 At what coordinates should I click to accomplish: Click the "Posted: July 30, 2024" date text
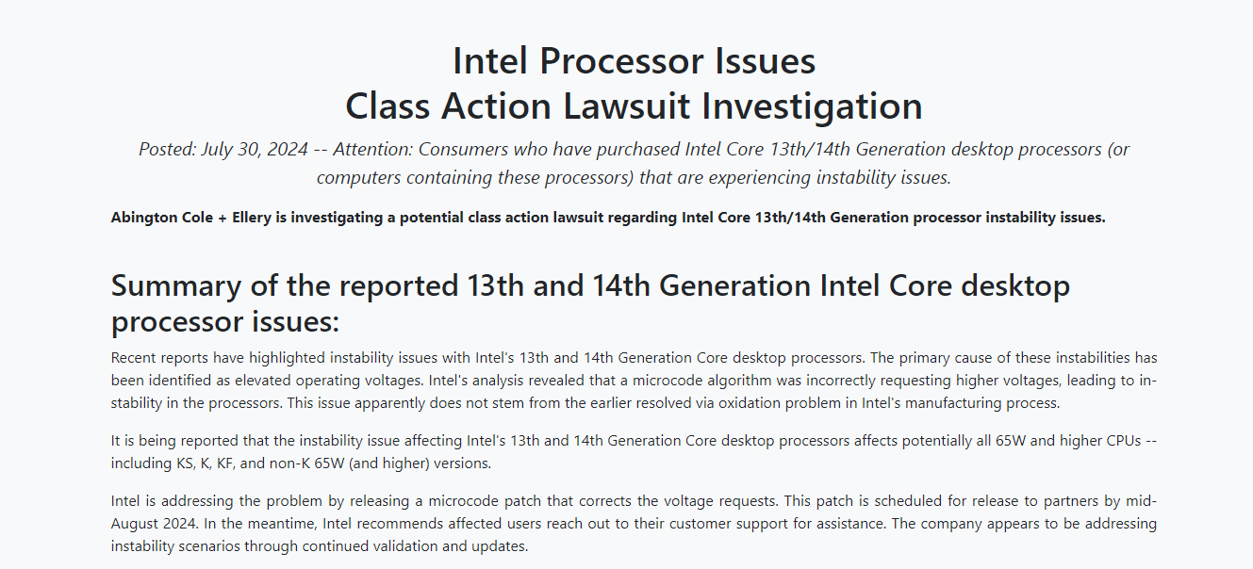point(223,149)
